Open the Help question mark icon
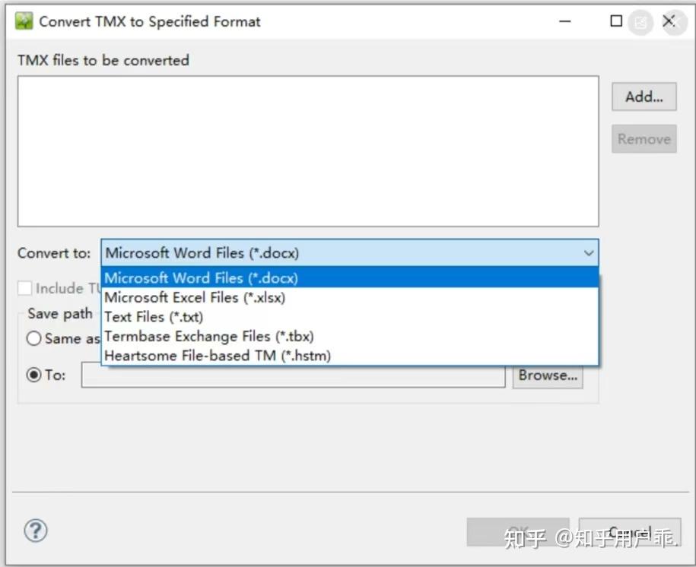 point(36,531)
